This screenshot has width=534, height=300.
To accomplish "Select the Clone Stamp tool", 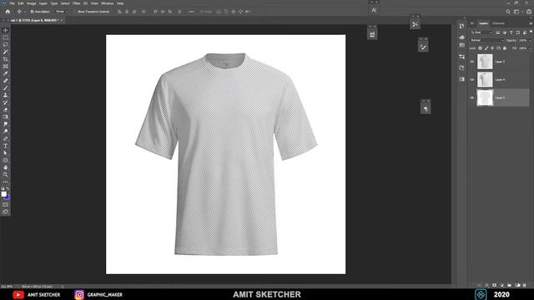I will pos(6,95).
